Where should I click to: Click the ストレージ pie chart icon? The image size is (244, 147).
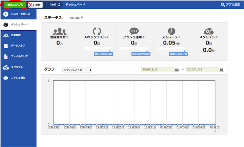171,31
